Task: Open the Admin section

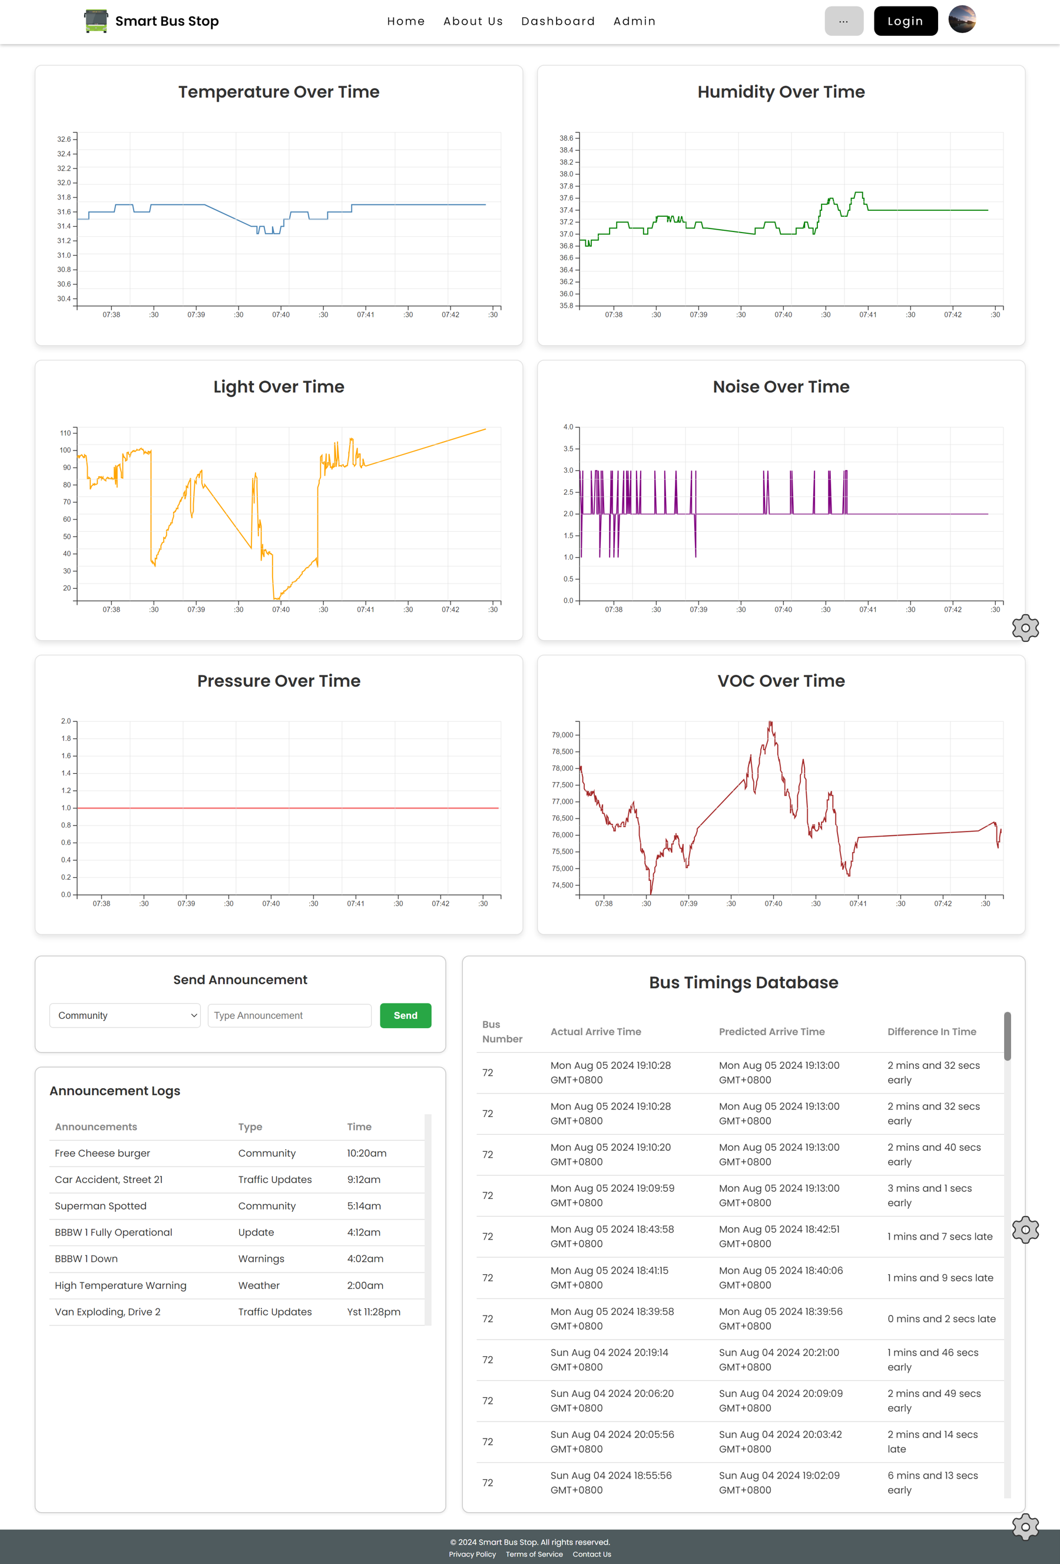Action: tap(634, 21)
